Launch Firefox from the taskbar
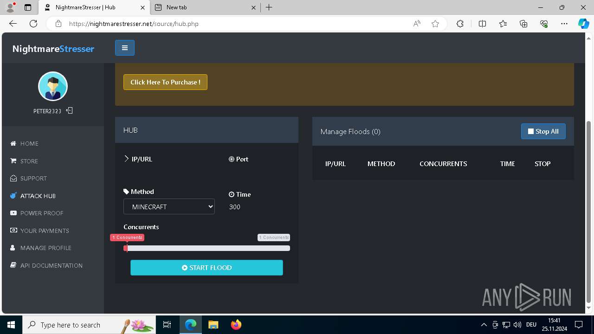 click(x=236, y=325)
